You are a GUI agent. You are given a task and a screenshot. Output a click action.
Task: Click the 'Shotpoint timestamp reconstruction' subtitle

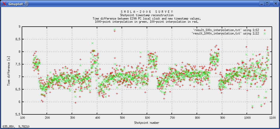point(147,15)
